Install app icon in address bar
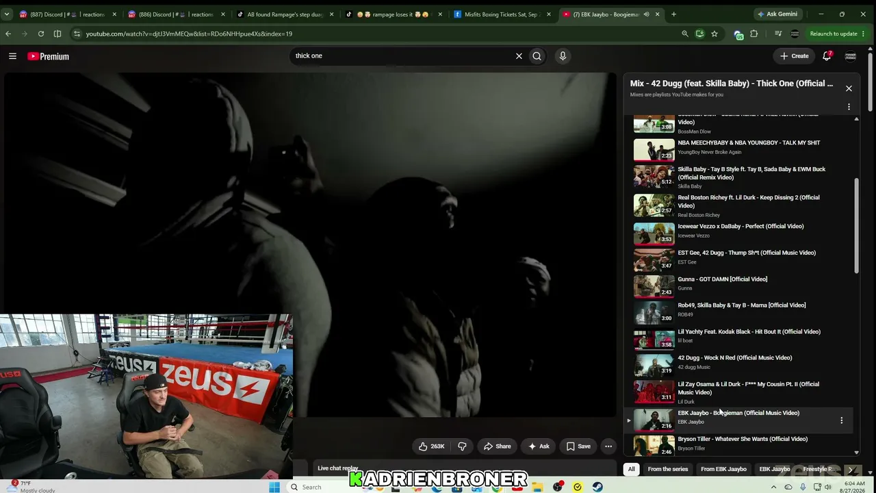Viewport: 876px width, 493px height. pos(699,34)
